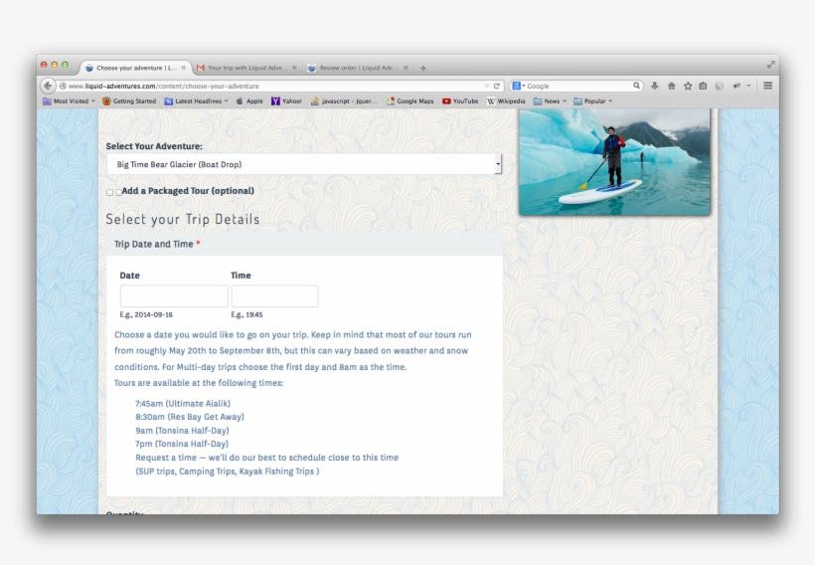815x565 pixels.
Task: Show URL history dropdown arrow
Action: click(x=486, y=86)
